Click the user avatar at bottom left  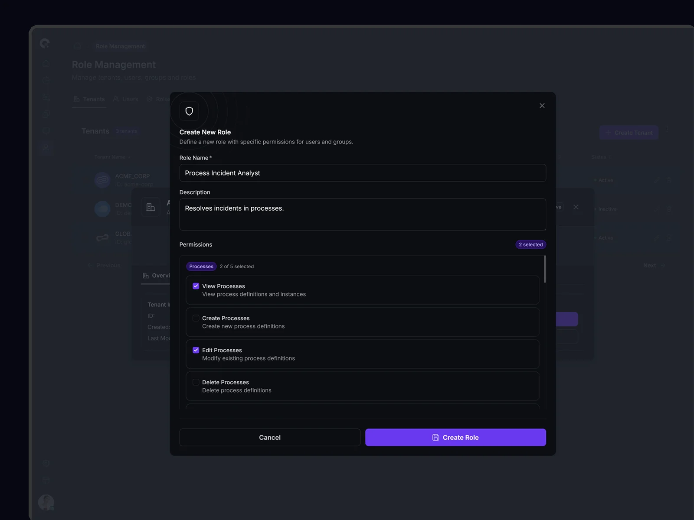pyautogui.click(x=46, y=502)
